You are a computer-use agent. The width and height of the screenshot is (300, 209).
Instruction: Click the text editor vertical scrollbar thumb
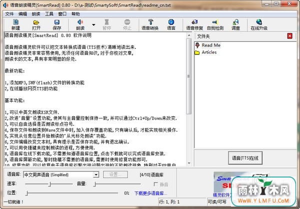tap(189, 76)
